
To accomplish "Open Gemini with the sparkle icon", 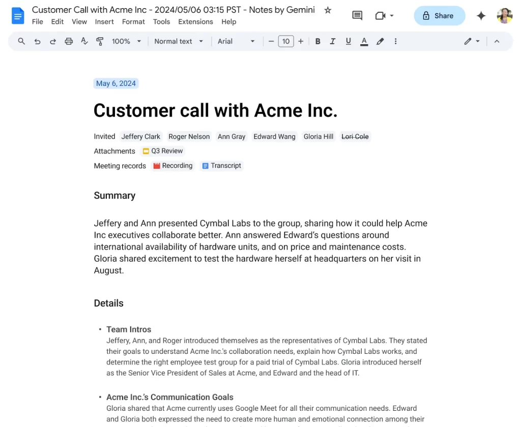I will click(481, 15).
